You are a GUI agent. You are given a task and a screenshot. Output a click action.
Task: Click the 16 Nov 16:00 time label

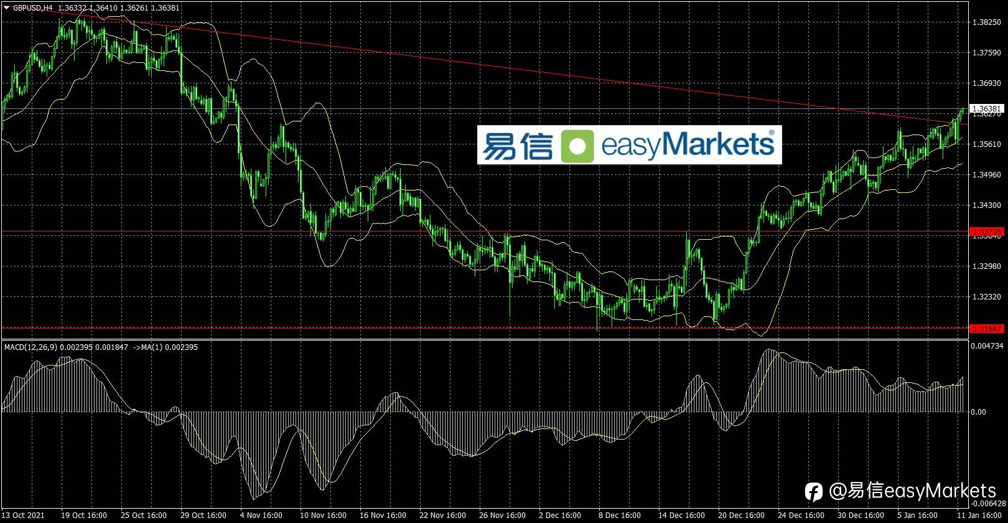(383, 515)
